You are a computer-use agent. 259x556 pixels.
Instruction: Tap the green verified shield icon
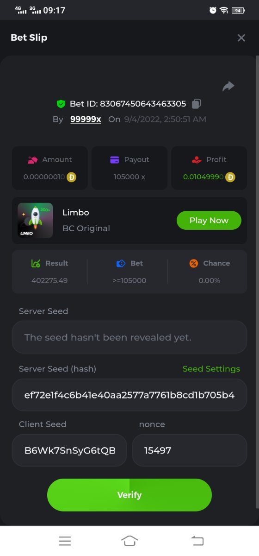click(x=61, y=104)
